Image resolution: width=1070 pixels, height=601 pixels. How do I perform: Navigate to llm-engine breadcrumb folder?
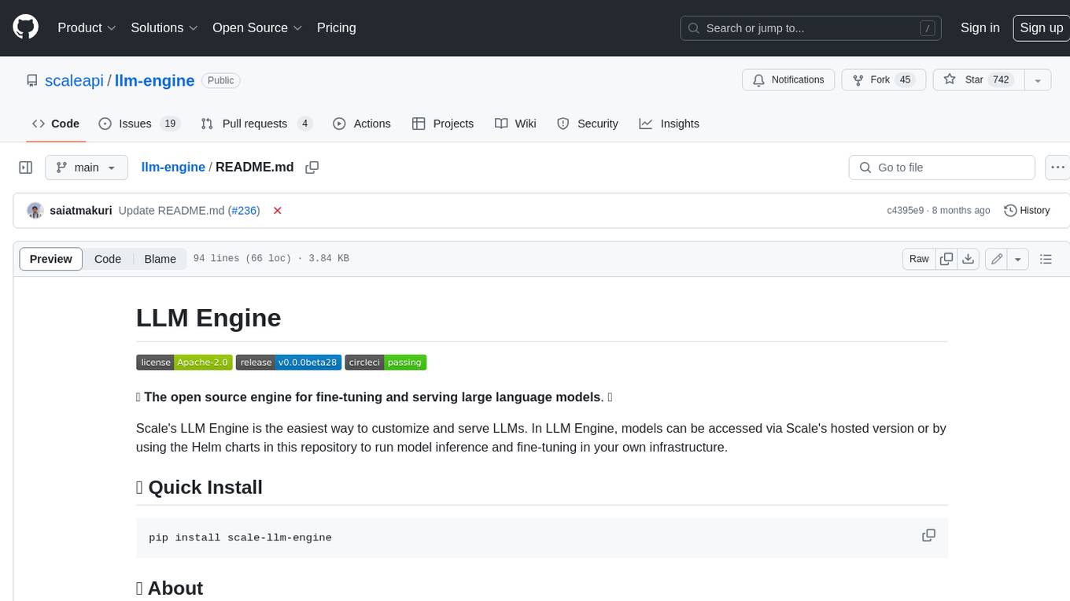(x=173, y=168)
